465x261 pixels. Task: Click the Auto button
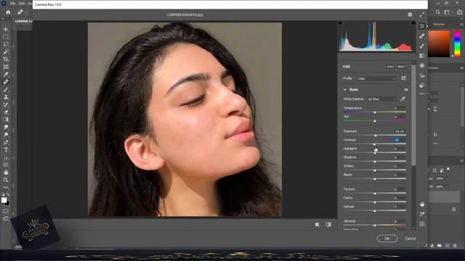pos(390,67)
